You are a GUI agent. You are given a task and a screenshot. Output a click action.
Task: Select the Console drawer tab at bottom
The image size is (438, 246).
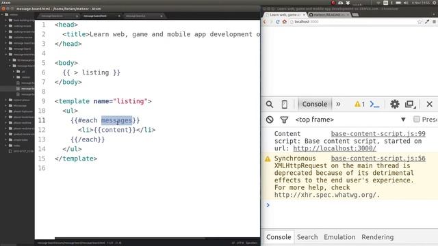pos(279,237)
